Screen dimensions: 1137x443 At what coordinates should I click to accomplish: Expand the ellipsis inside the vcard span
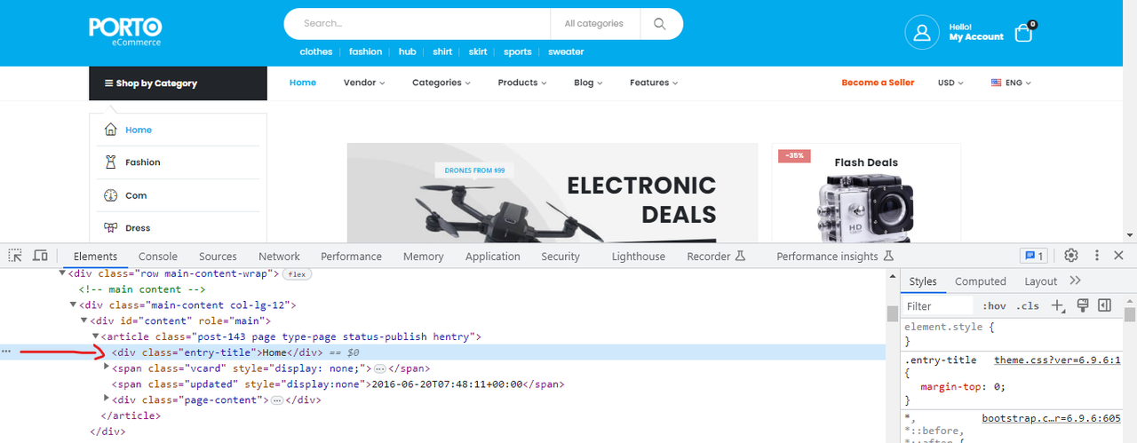(379, 368)
